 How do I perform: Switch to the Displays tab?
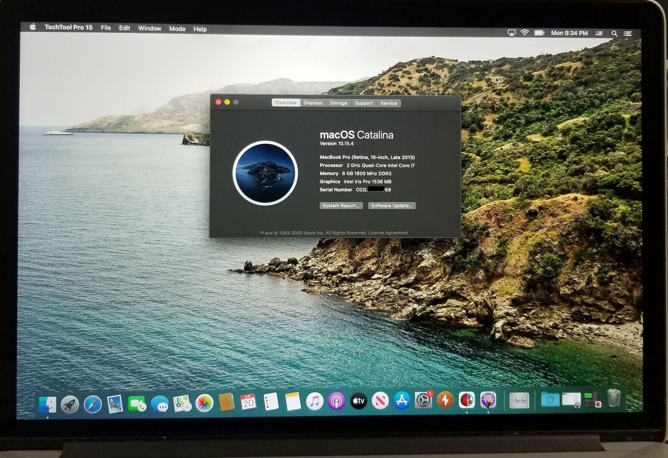click(x=313, y=103)
